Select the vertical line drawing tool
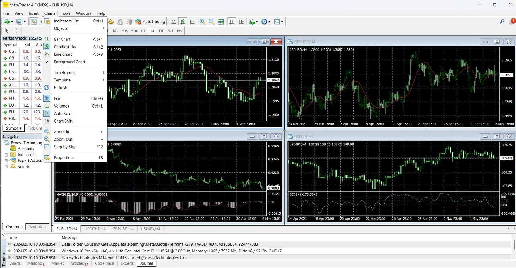516x268 pixels. tap(27, 31)
